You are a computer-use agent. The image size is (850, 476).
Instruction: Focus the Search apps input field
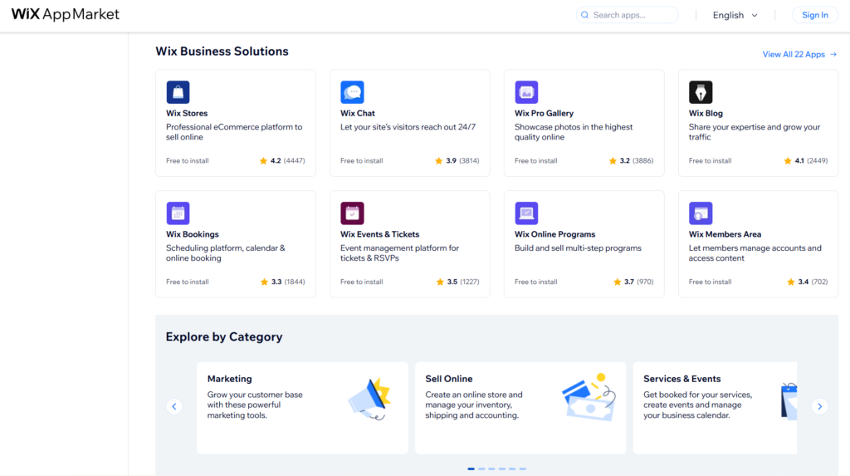click(x=628, y=15)
